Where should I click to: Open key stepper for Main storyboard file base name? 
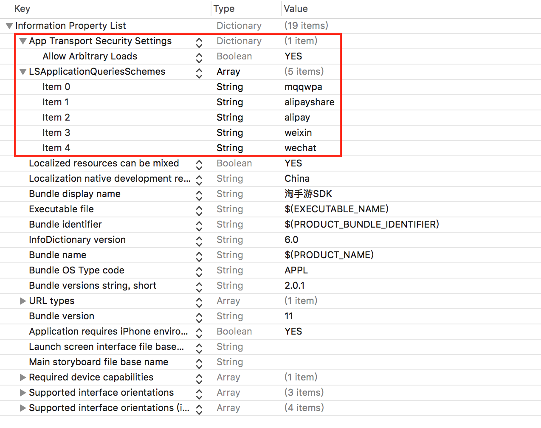[x=199, y=363]
